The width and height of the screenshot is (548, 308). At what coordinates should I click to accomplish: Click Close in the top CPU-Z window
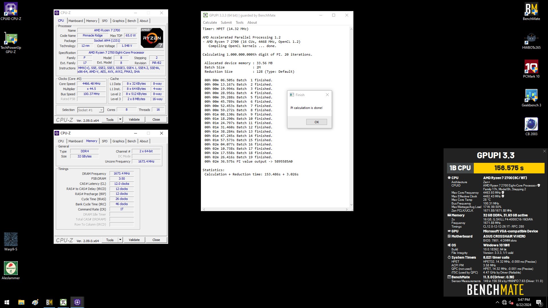click(x=156, y=119)
